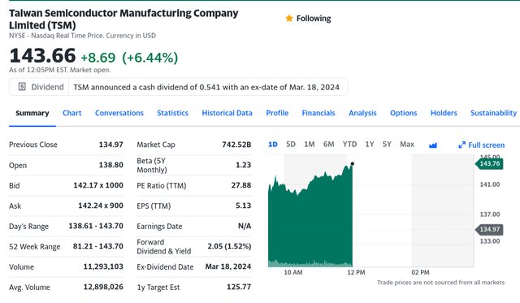Click the TSM dividend announcement text
Image resolution: width=520 pixels, height=303 pixels.
(206, 87)
